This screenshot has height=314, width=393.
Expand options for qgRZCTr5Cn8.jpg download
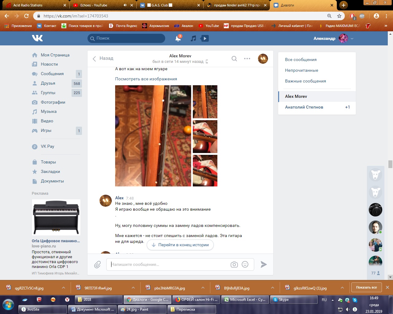point(64,288)
